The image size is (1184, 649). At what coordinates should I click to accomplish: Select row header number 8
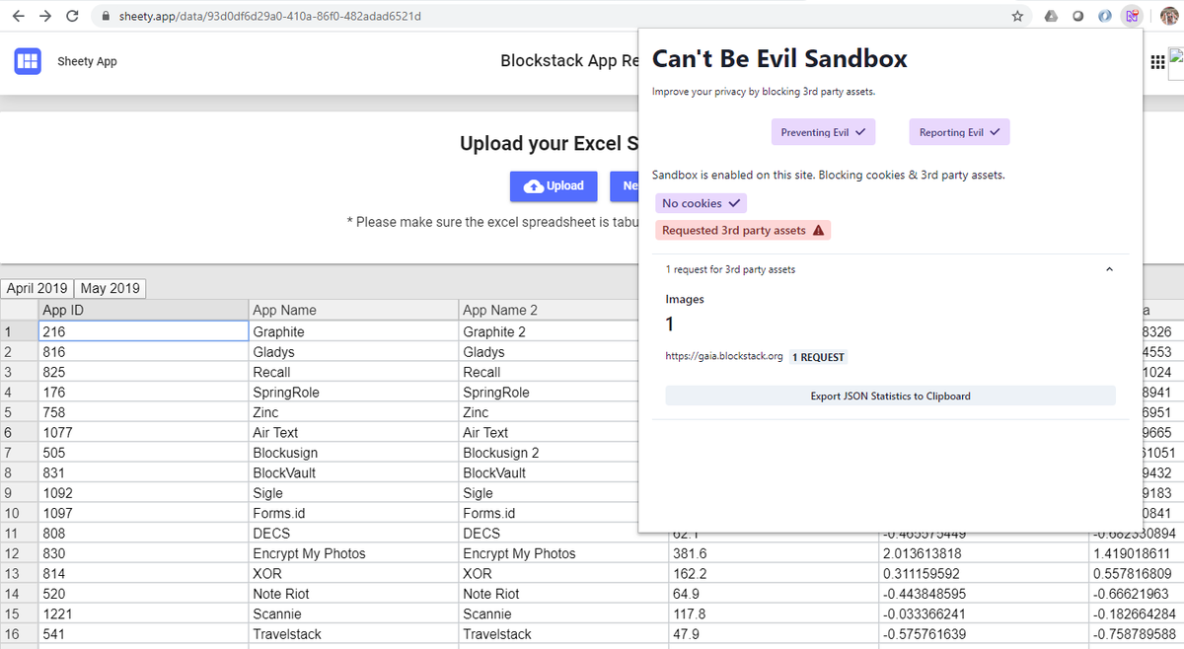19,472
